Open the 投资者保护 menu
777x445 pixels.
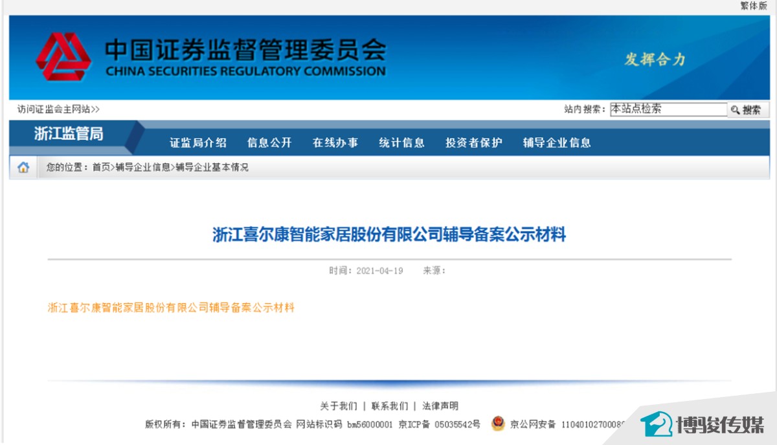pos(473,143)
